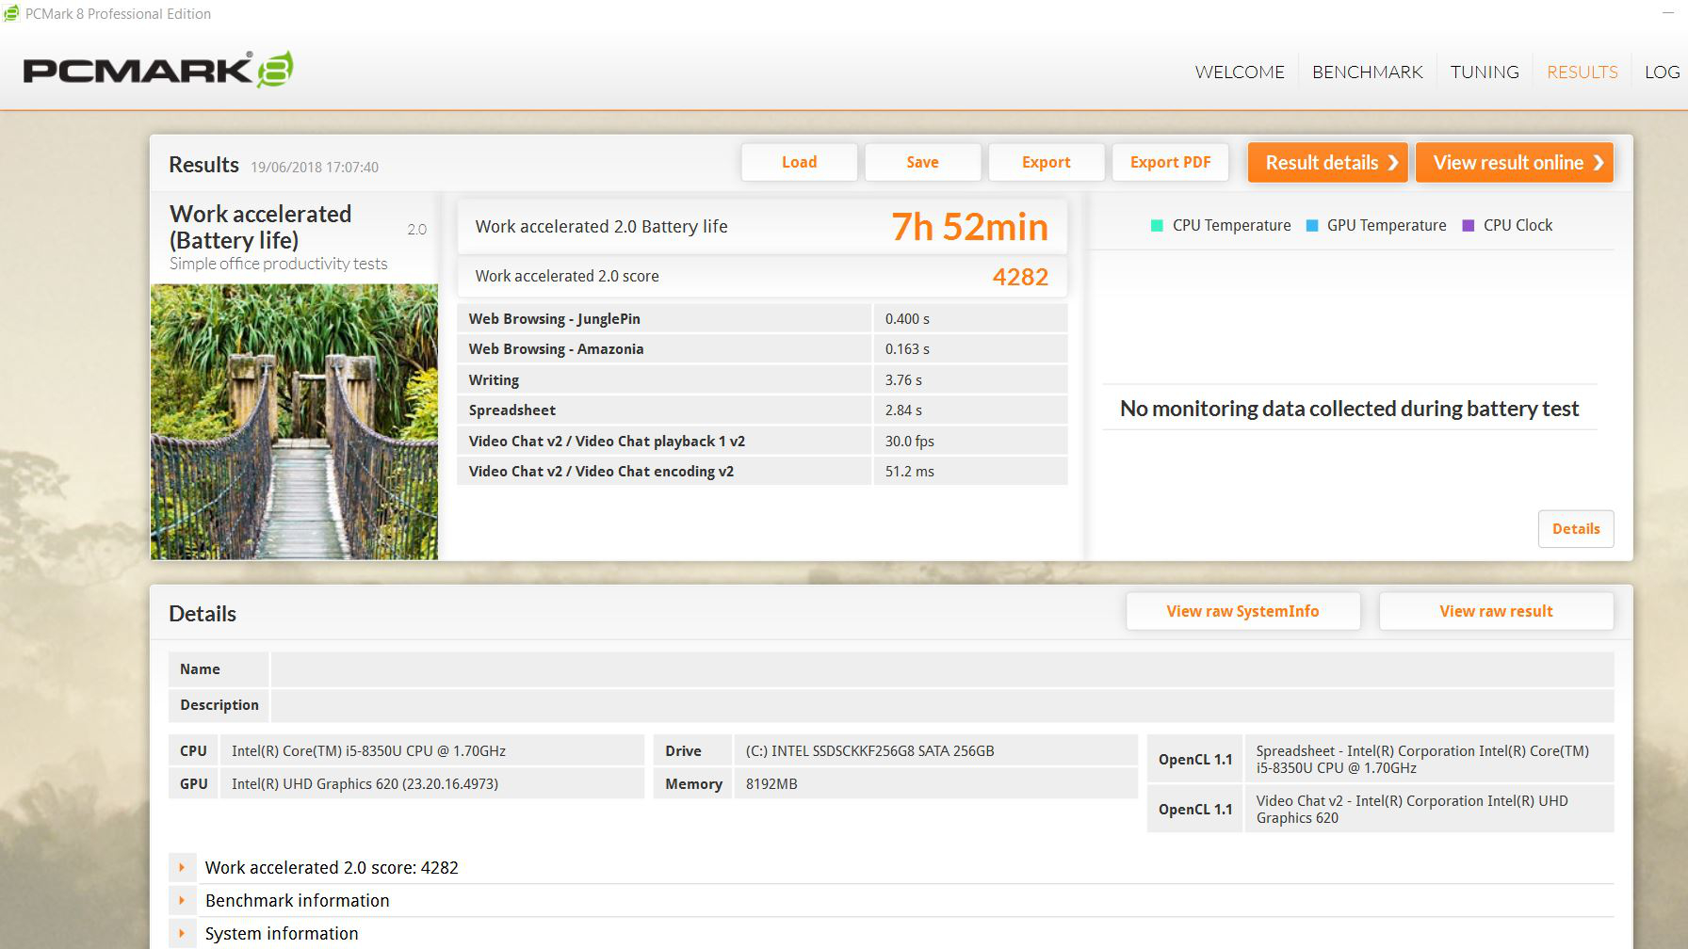Image resolution: width=1688 pixels, height=949 pixels.
Task: Select the Web Browsing - Amazonia row
Action: click(762, 348)
